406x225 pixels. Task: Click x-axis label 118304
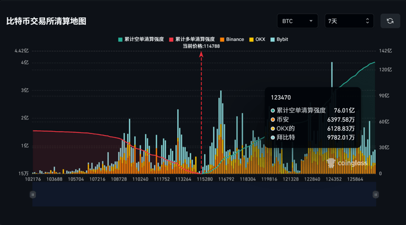(x=248, y=179)
